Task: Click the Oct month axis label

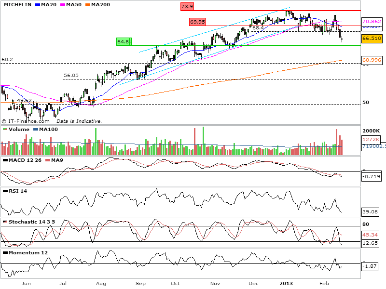Action: [175, 284]
